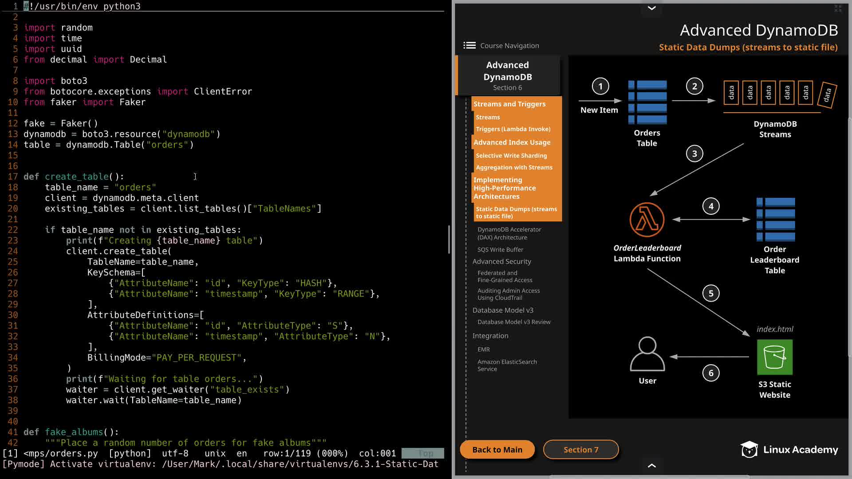Open the Amazon ElasticSearch Service lesson
Image resolution: width=852 pixels, height=479 pixels.
[x=507, y=365]
